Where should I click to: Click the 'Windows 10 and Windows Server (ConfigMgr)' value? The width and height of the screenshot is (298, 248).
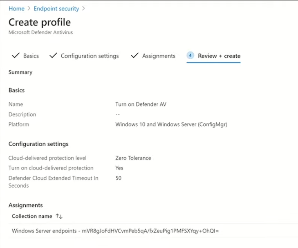coord(171,124)
